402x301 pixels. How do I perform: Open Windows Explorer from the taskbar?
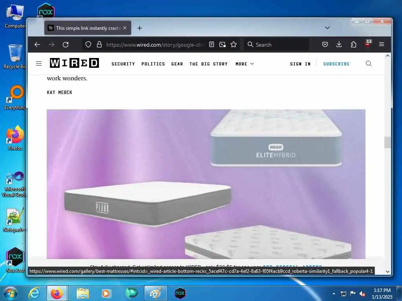point(82,293)
